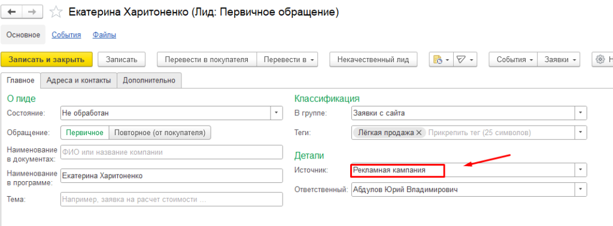Select the Первичное inquiry type

pos(84,132)
